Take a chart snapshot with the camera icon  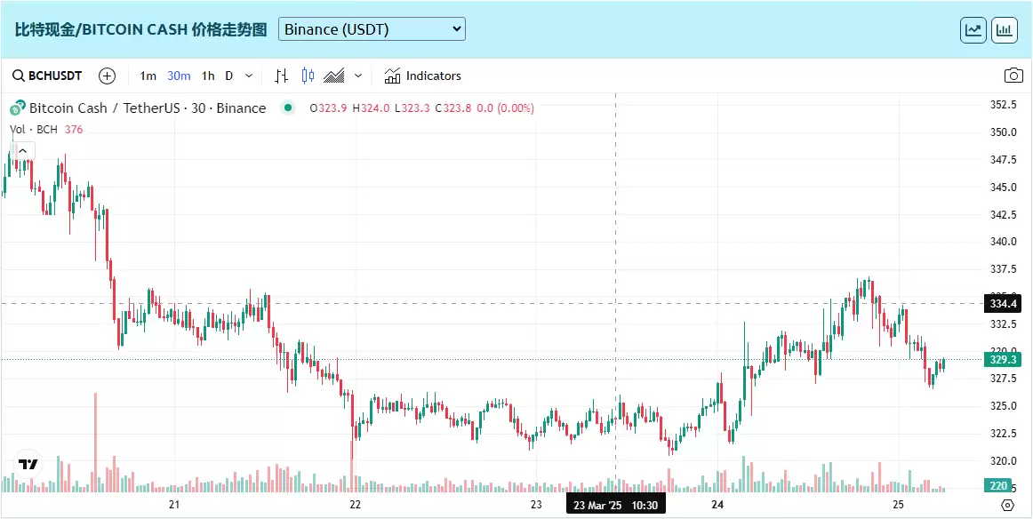1013,76
